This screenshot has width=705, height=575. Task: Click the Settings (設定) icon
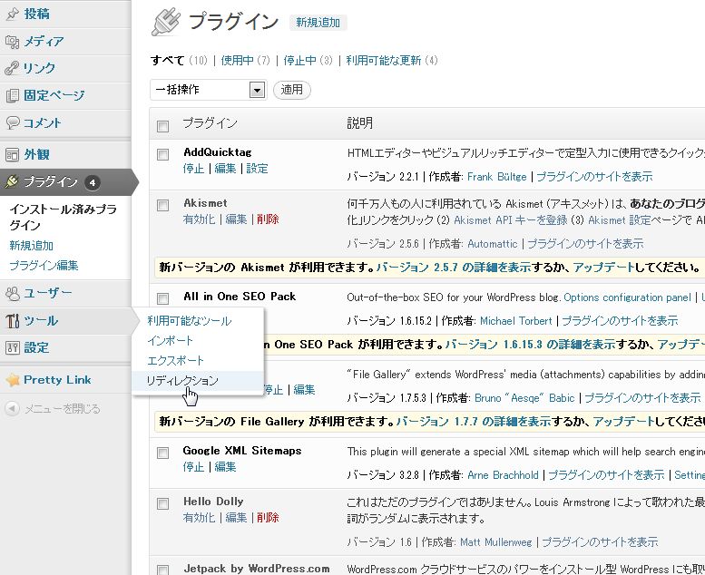pos(12,348)
